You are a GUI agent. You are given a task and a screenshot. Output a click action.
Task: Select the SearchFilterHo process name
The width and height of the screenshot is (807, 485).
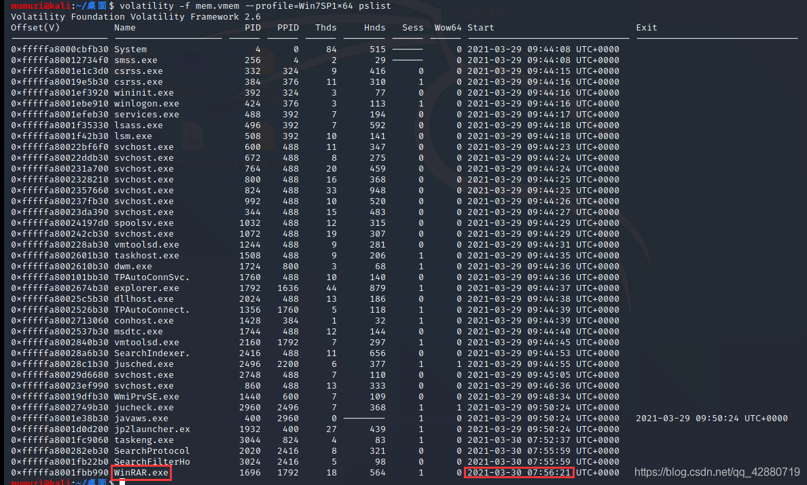152,461
